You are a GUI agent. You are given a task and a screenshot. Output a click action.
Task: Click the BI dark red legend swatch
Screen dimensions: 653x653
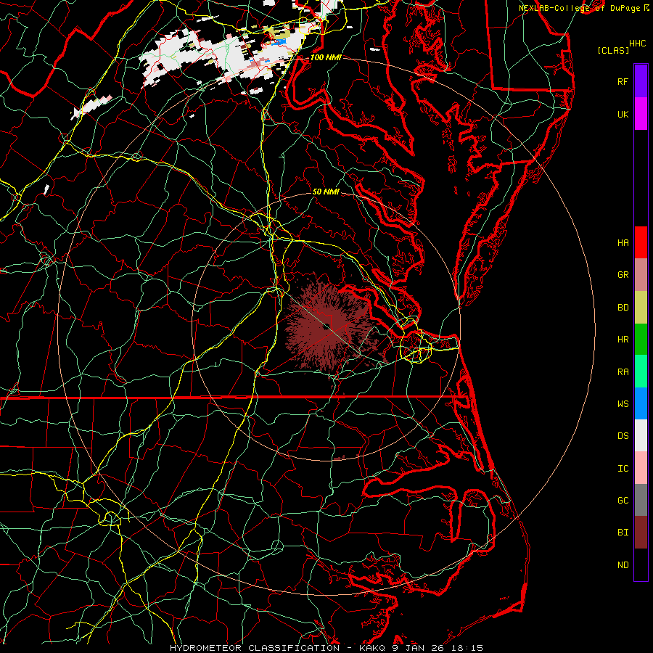641,533
